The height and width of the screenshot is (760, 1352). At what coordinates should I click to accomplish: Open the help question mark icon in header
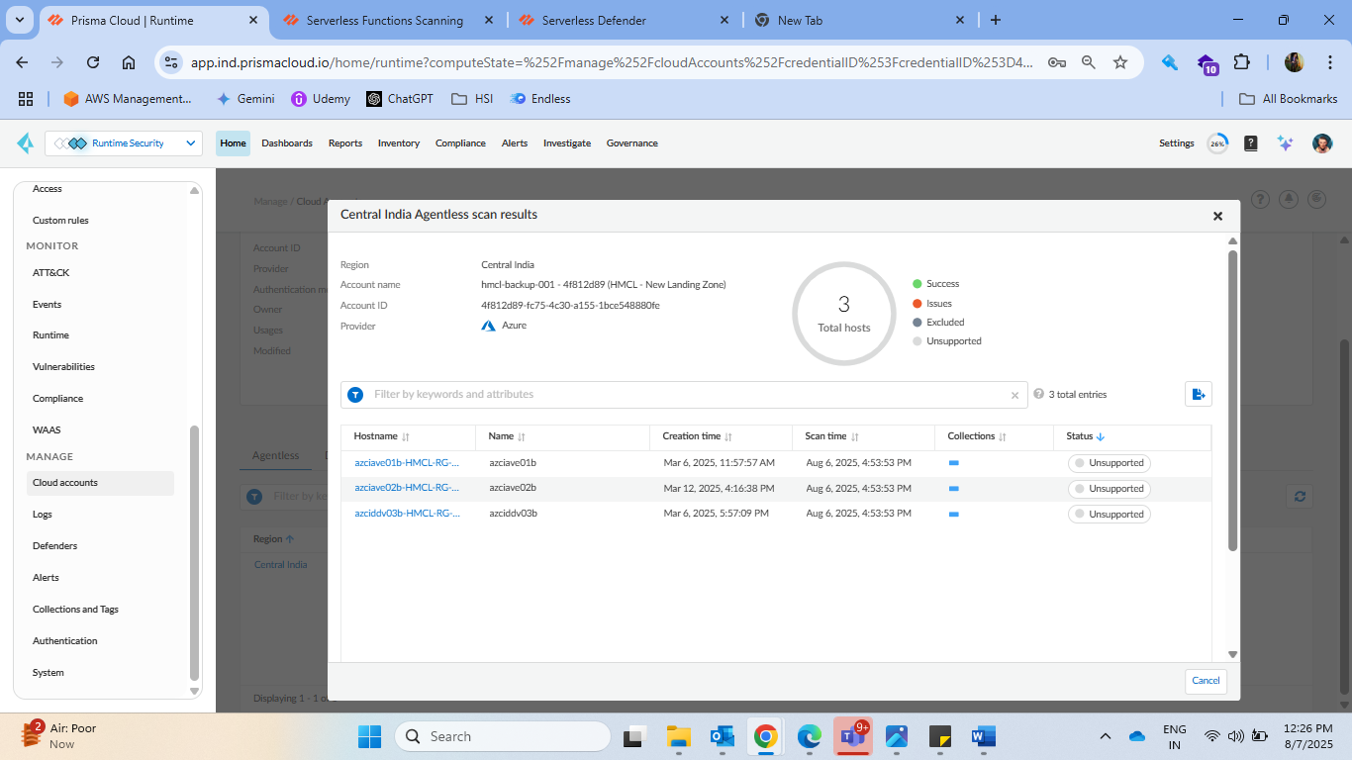pos(1251,143)
